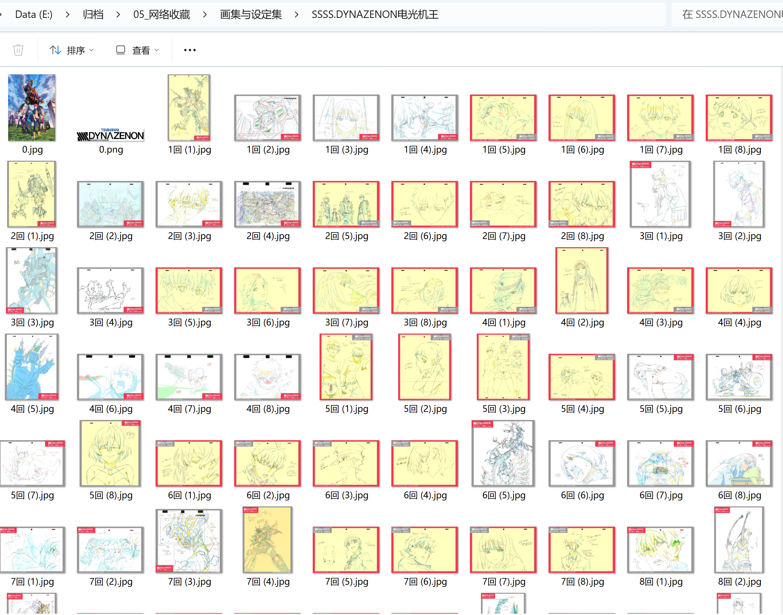Click file name 1回 (5).jpg
Image resolution: width=783 pixels, height=615 pixels.
coord(504,149)
